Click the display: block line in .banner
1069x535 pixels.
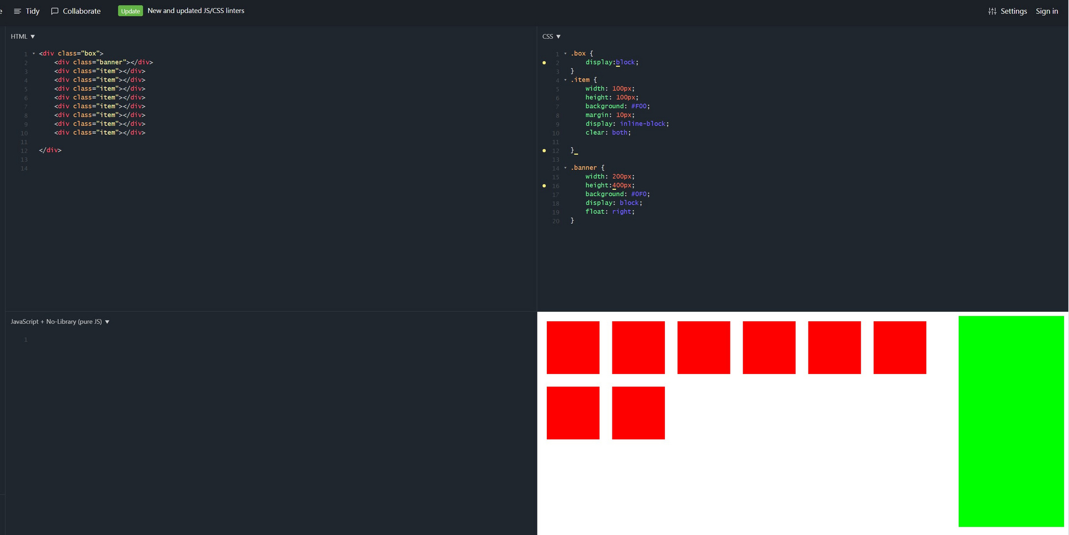click(x=614, y=203)
